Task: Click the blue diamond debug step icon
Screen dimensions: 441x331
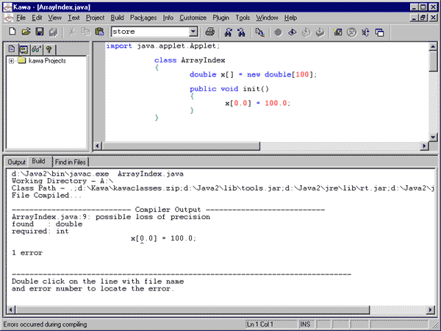Action: tap(293, 32)
